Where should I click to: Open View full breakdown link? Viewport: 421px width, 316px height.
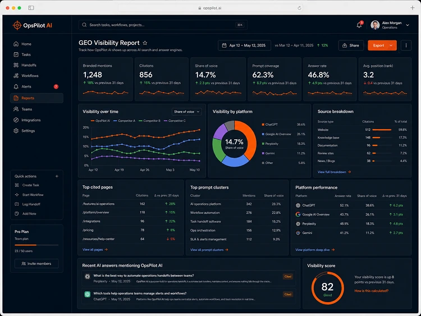click(335, 172)
